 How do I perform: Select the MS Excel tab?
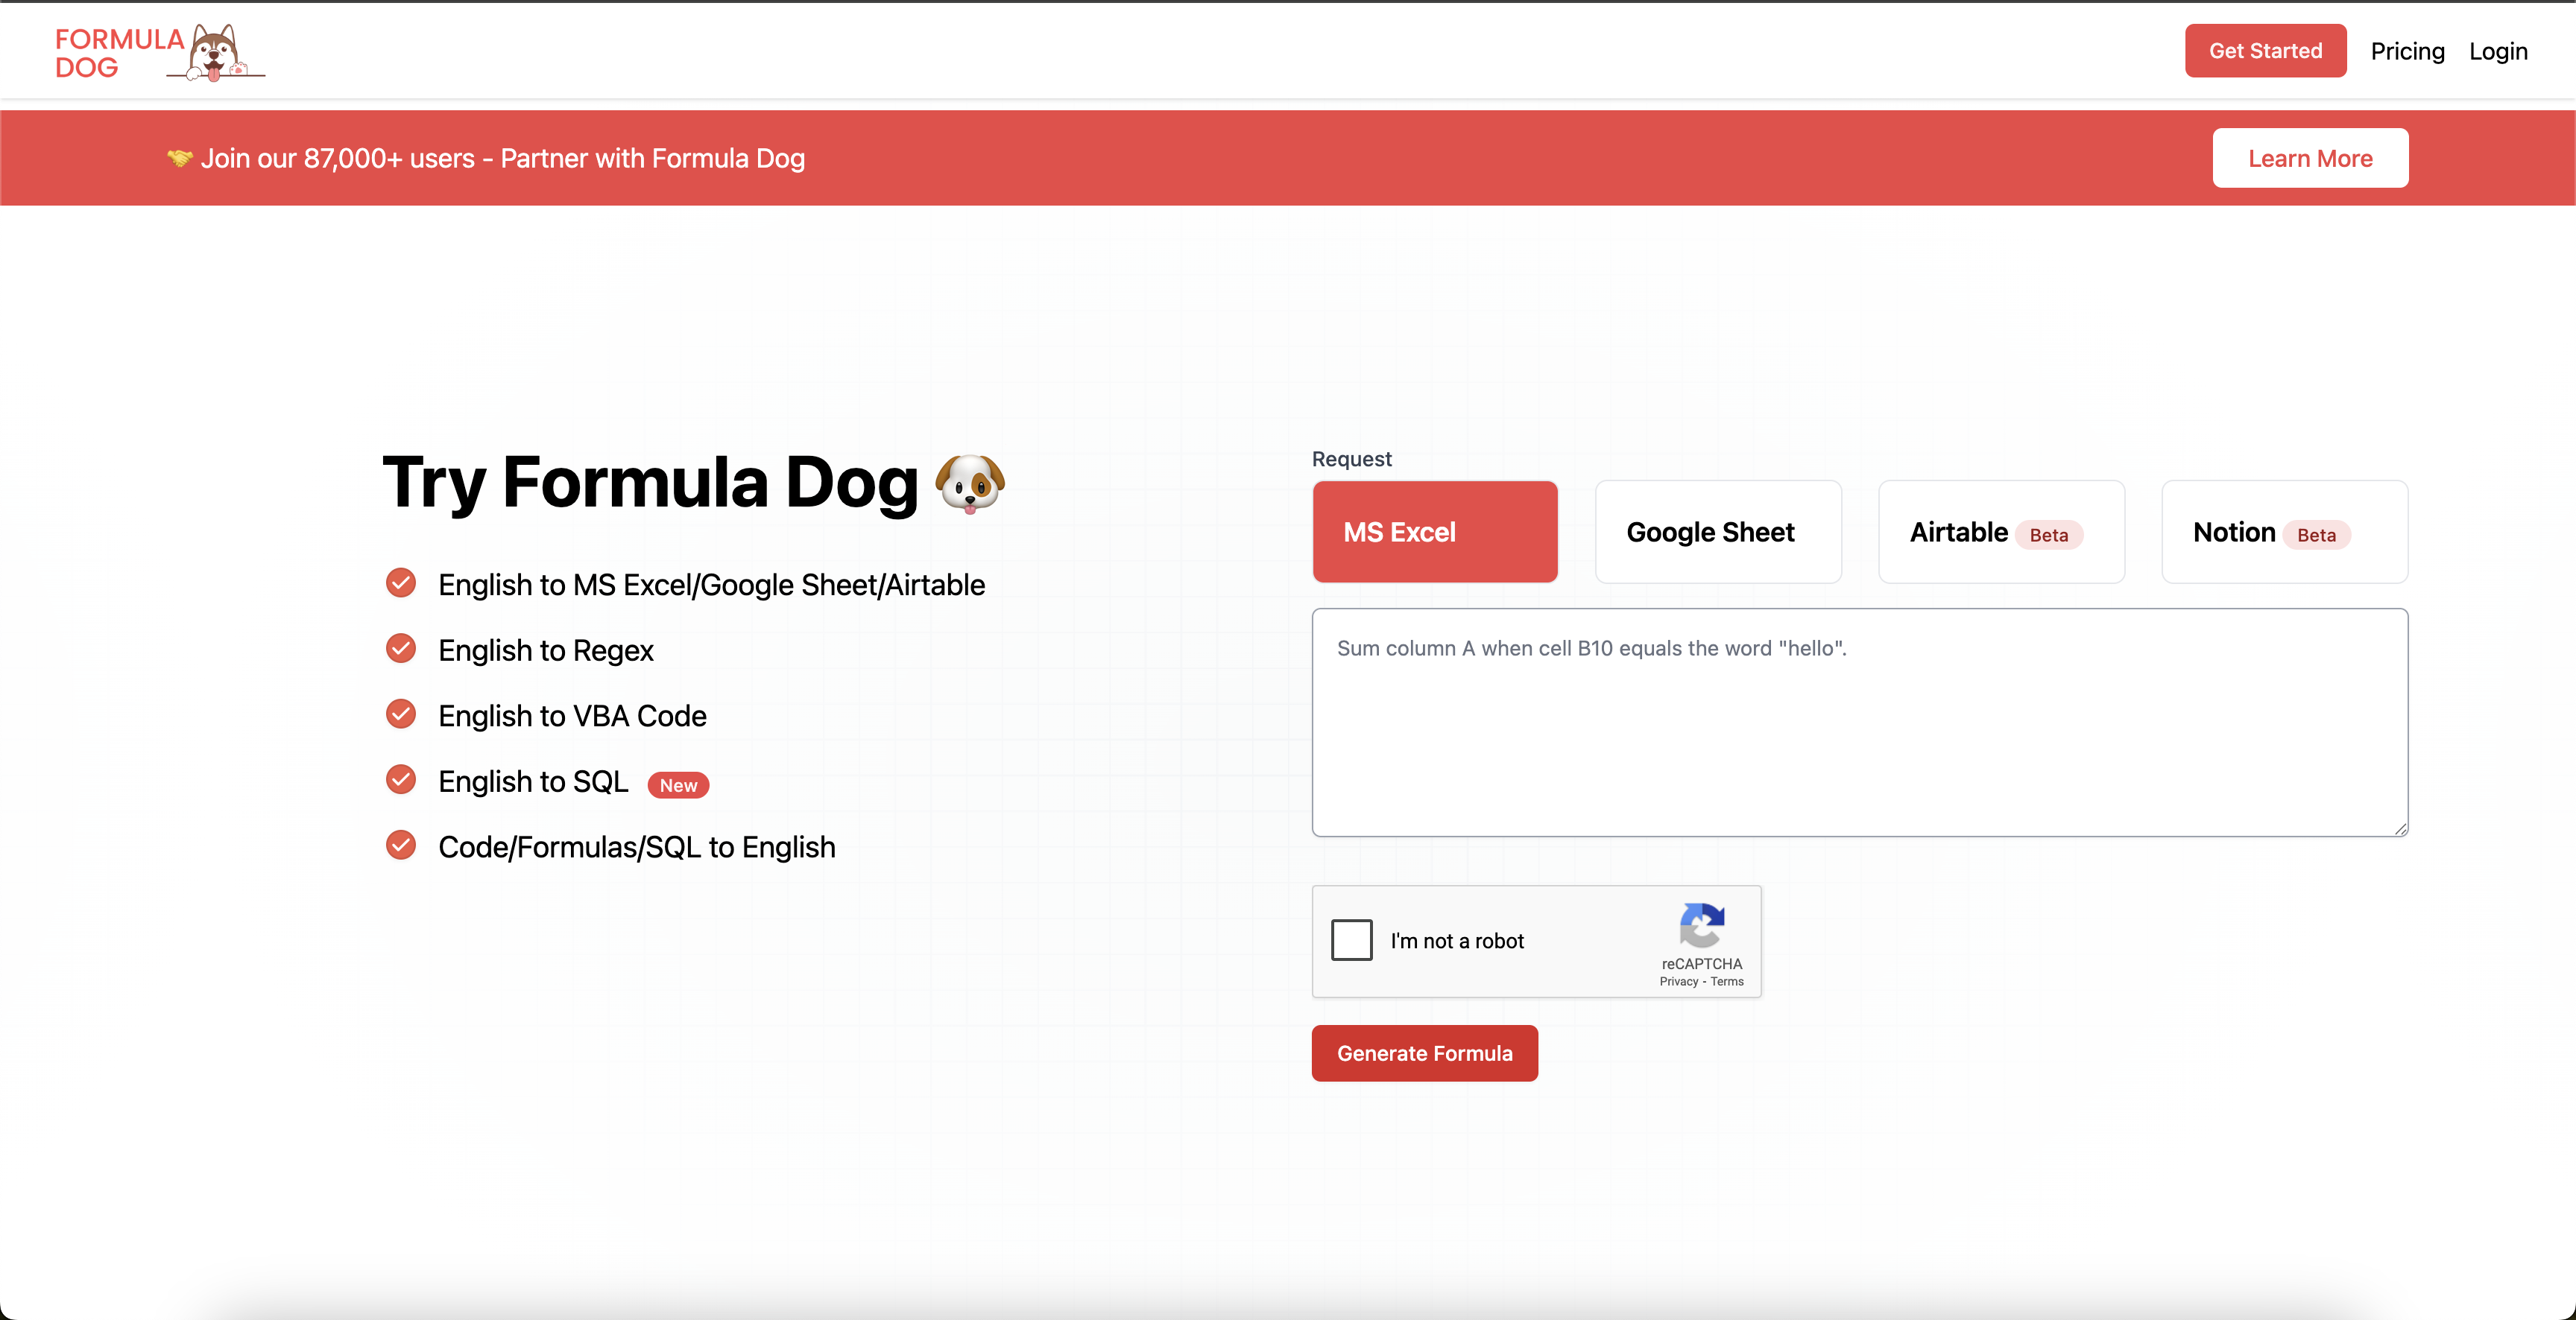[1435, 532]
